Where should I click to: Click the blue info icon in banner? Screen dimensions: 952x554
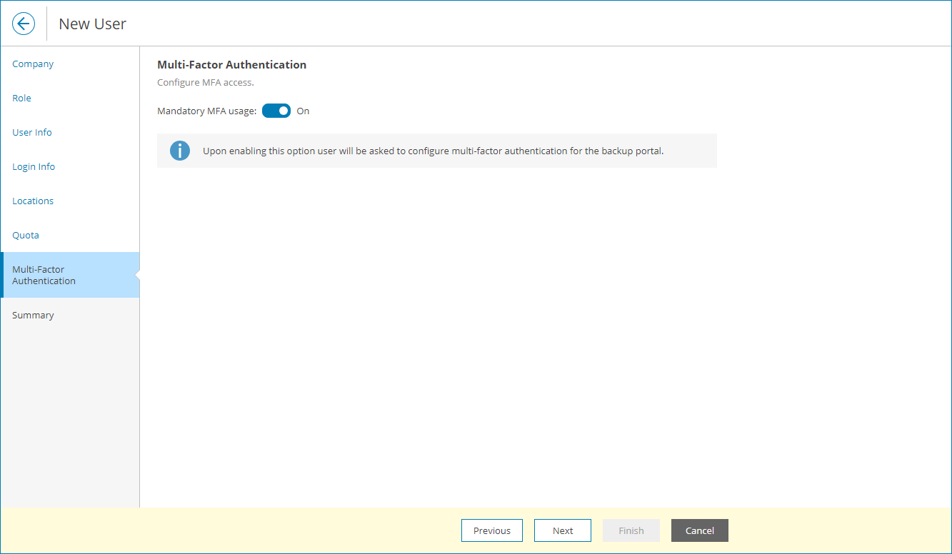[179, 151]
